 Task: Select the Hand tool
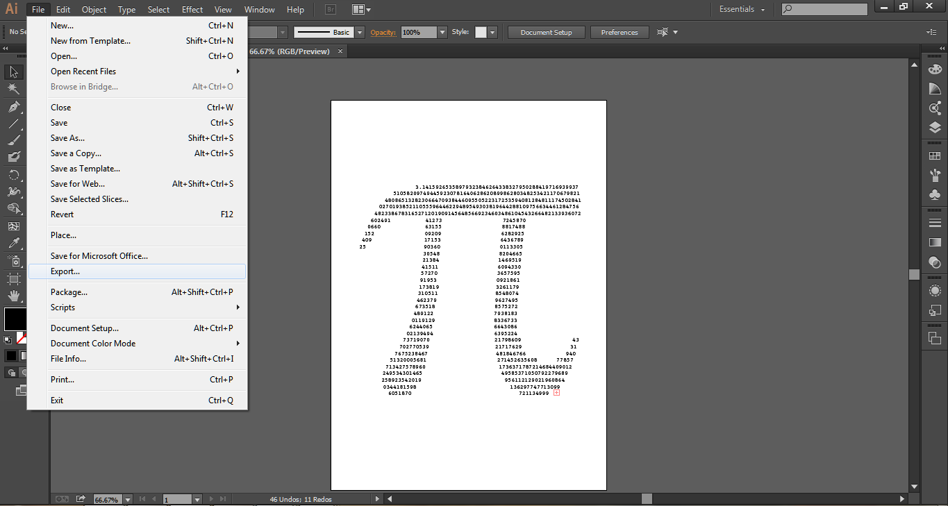click(x=13, y=296)
